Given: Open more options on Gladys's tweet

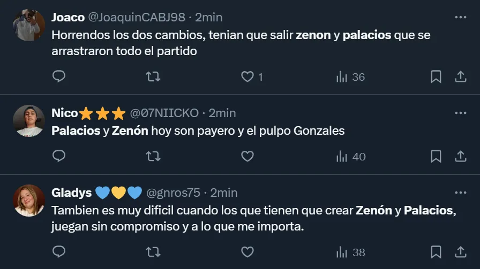Looking at the screenshot, I should [460, 193].
